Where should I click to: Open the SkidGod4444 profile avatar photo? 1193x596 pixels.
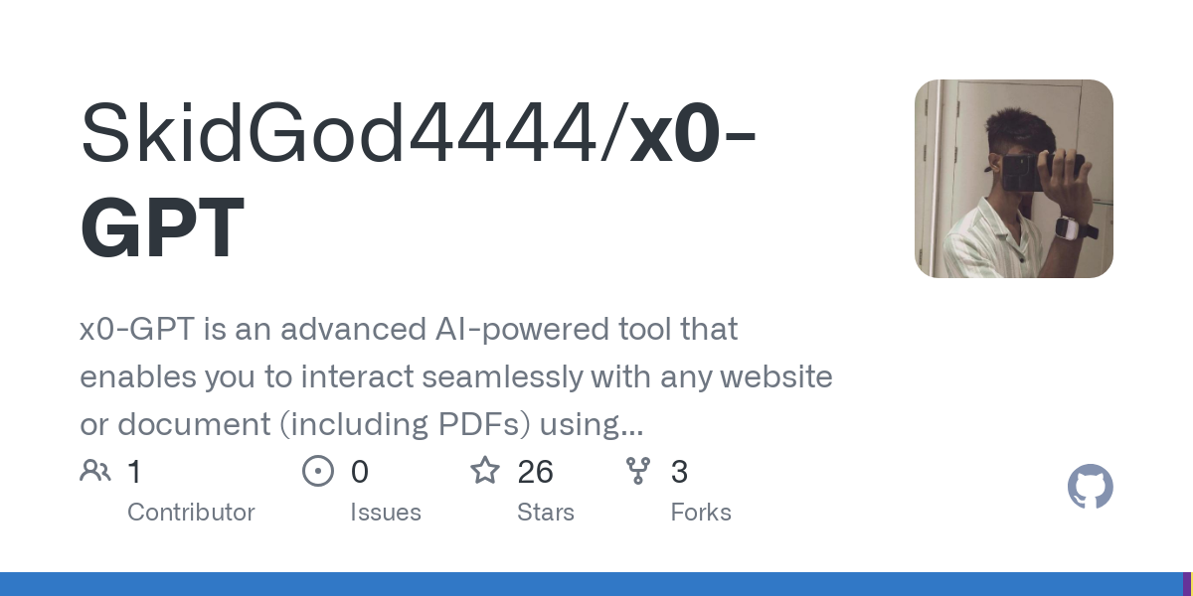1013,179
